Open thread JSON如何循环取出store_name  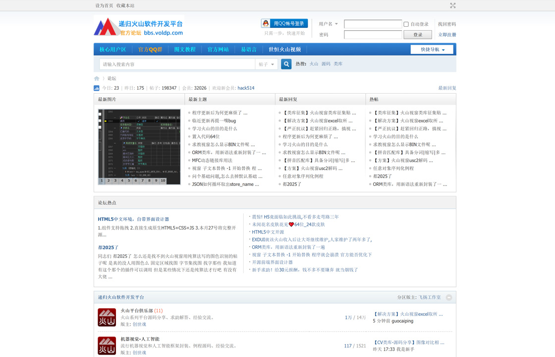225,184
